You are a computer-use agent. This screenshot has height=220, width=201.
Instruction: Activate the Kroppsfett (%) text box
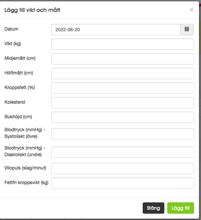pyautogui.click(x=123, y=88)
